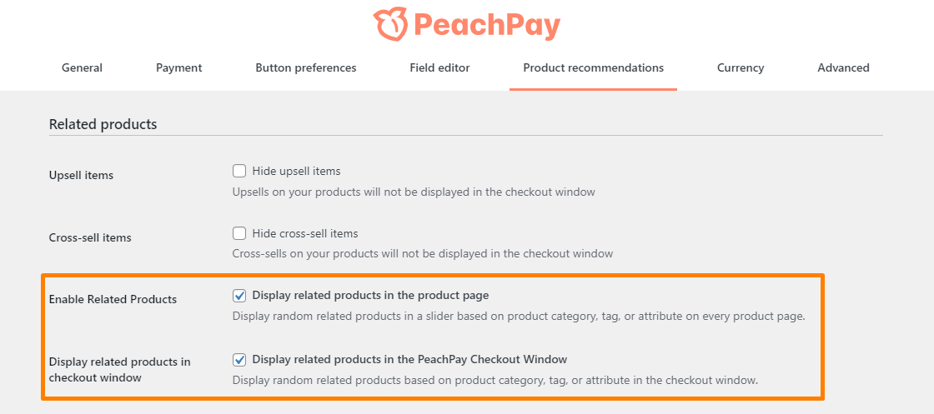Image resolution: width=934 pixels, height=414 pixels.
Task: Uncheck Display related products in PeachPay Checkout Window
Action: (x=239, y=359)
